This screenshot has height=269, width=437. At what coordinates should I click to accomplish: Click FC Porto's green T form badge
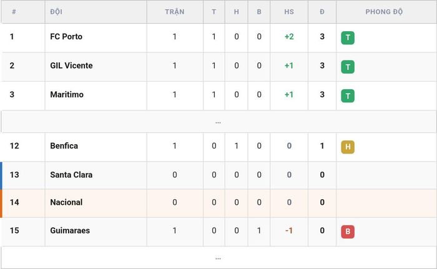[348, 37]
